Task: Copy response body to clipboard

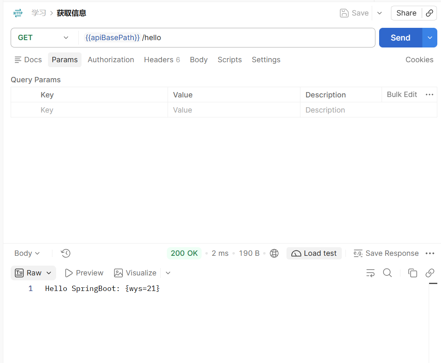Action: tap(413, 273)
